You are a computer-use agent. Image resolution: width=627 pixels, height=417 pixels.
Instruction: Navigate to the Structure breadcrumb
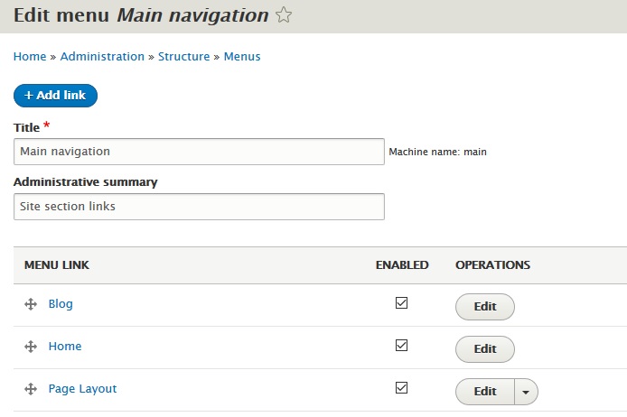click(183, 56)
